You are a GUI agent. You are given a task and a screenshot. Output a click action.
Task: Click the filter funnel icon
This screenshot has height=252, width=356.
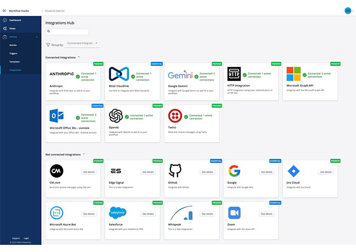[x=48, y=45]
